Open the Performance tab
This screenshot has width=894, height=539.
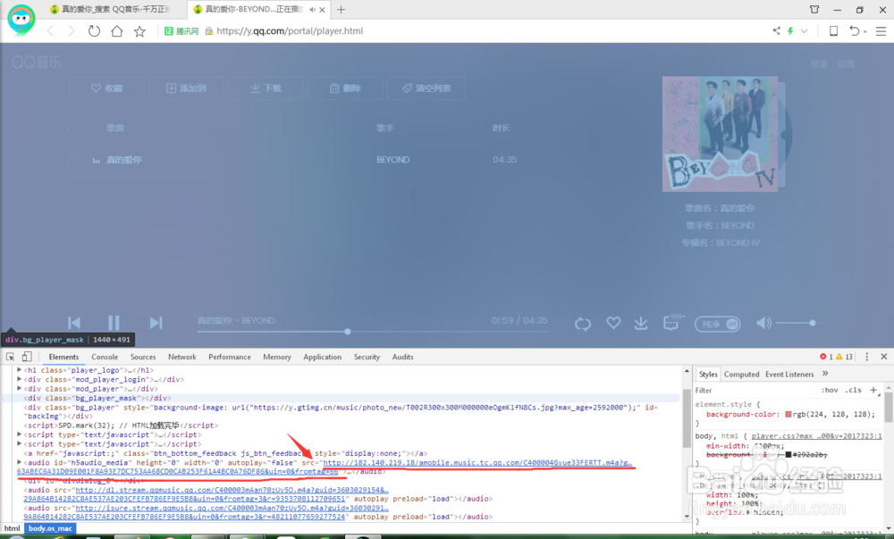[x=230, y=357]
